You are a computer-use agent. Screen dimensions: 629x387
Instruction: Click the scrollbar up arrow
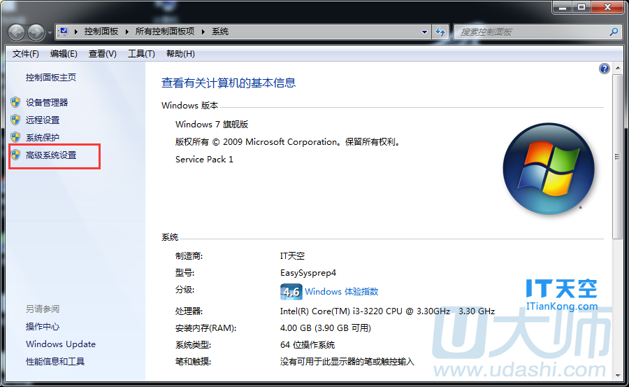point(617,68)
